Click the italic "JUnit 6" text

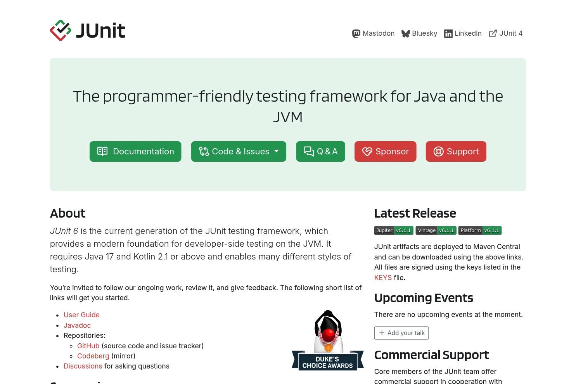tap(64, 231)
